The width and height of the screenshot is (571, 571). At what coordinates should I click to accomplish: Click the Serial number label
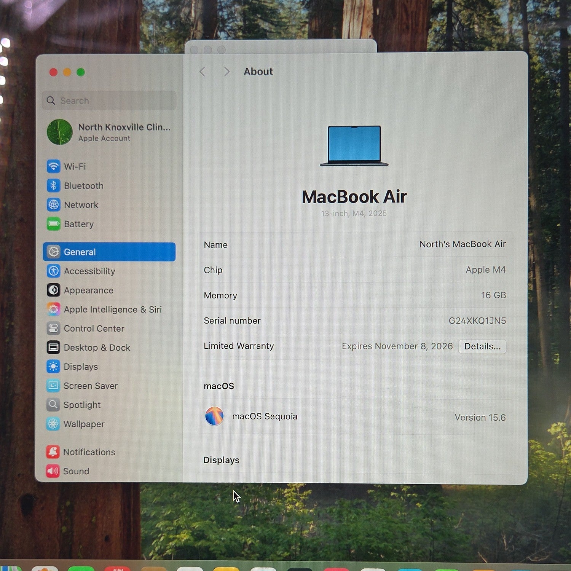click(x=232, y=321)
